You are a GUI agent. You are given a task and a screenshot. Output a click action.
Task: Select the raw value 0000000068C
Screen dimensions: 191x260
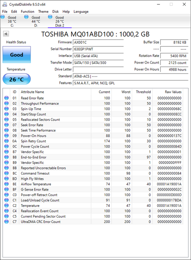click(x=169, y=109)
